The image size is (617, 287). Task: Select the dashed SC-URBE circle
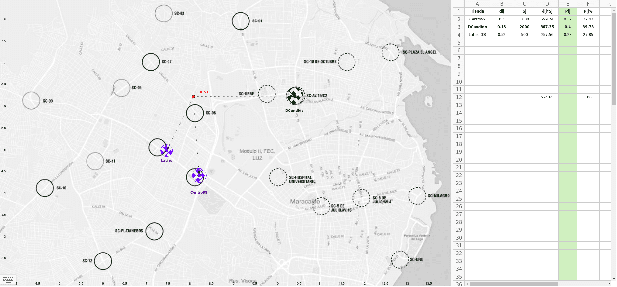[x=267, y=94]
